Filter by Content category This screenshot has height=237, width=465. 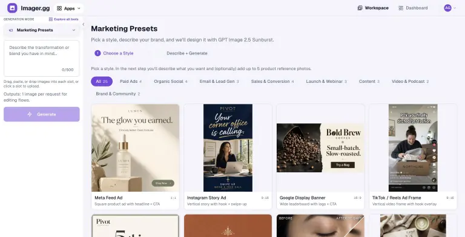click(369, 82)
